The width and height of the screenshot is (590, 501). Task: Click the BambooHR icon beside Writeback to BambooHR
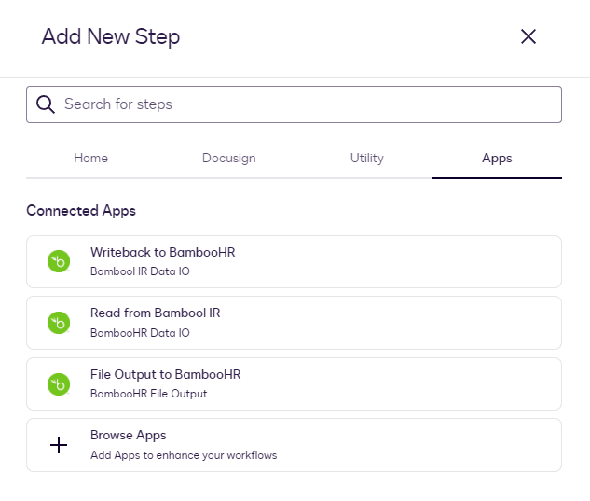point(59,261)
